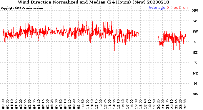Click the 11:05 time axis label

tap(87, 104)
